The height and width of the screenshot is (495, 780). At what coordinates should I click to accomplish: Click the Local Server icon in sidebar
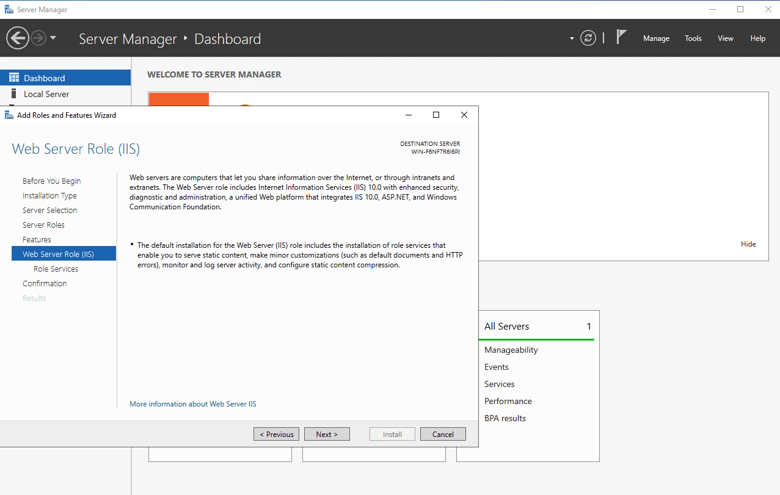14,94
